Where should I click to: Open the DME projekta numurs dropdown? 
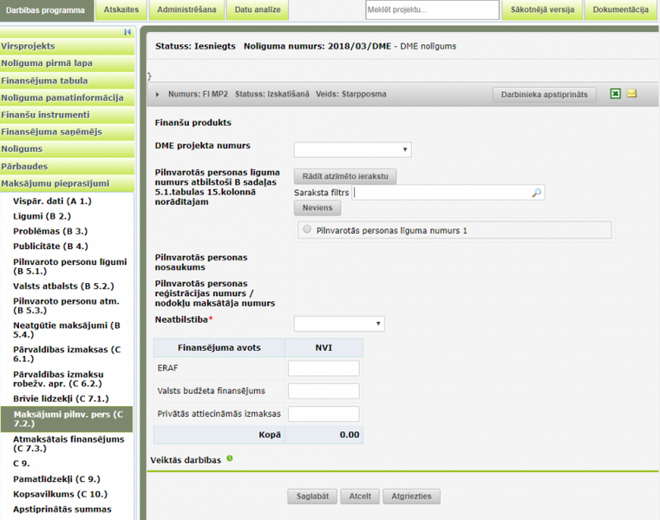(x=352, y=150)
